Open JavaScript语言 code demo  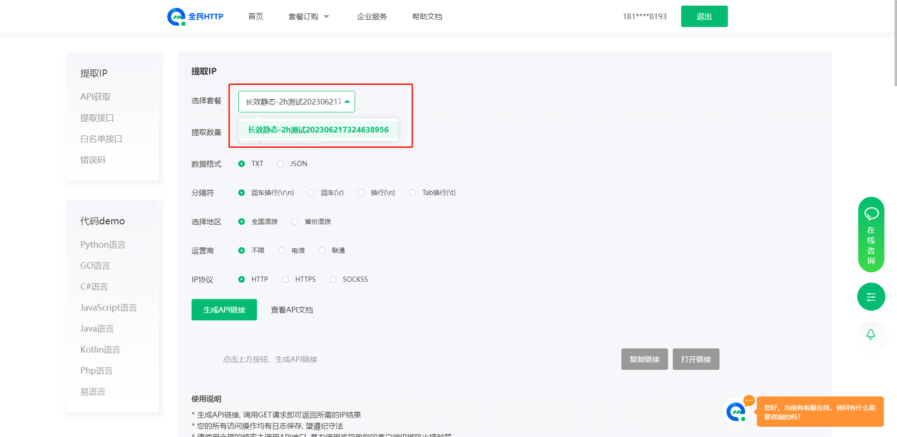pyautogui.click(x=108, y=307)
